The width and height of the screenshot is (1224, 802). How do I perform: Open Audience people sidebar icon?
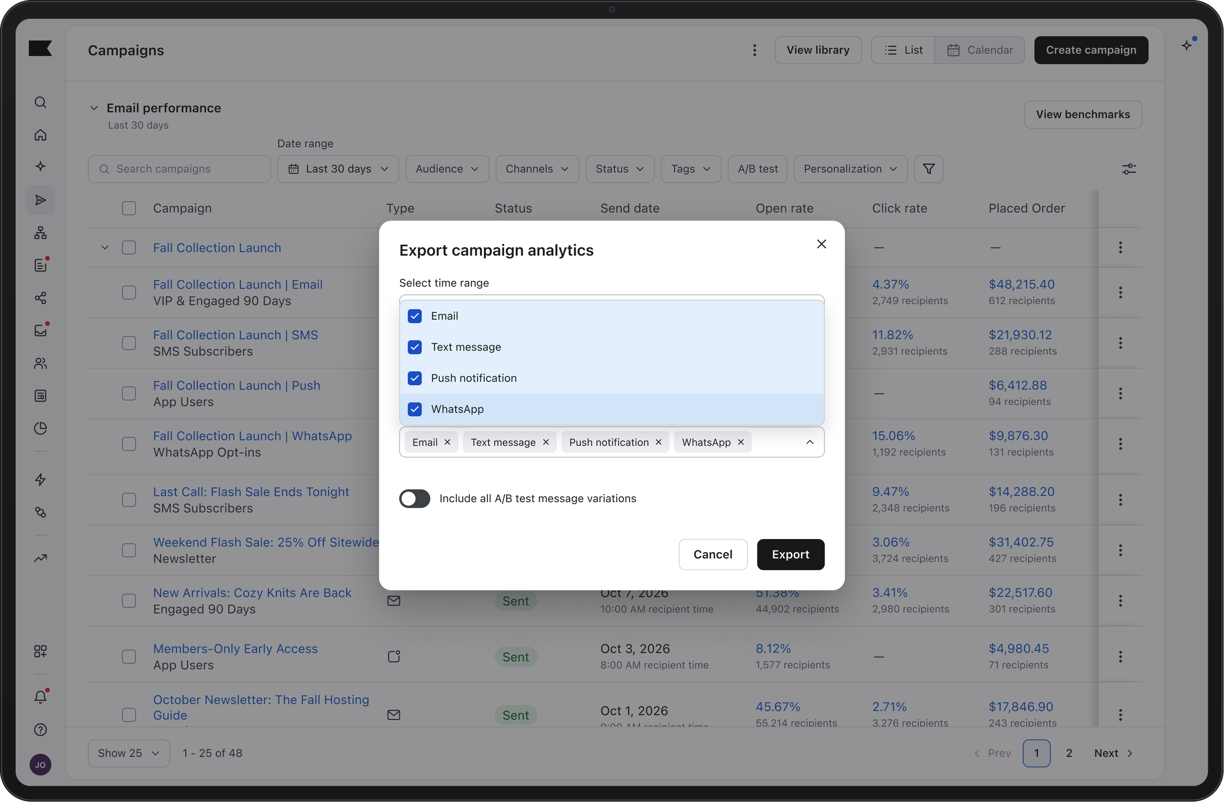click(x=41, y=363)
